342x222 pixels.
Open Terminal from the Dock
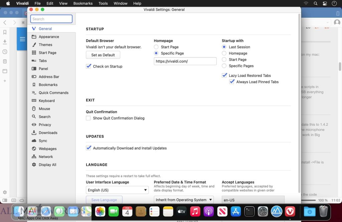(x=249, y=211)
